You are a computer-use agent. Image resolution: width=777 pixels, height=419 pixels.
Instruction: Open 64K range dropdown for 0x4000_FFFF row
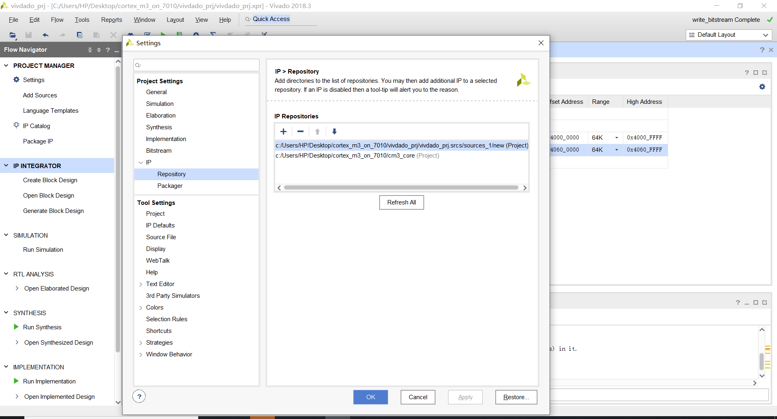pos(616,138)
